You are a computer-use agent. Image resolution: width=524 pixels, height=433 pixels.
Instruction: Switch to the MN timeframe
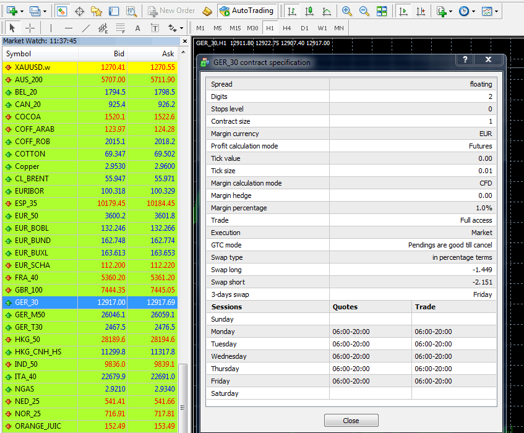[339, 28]
